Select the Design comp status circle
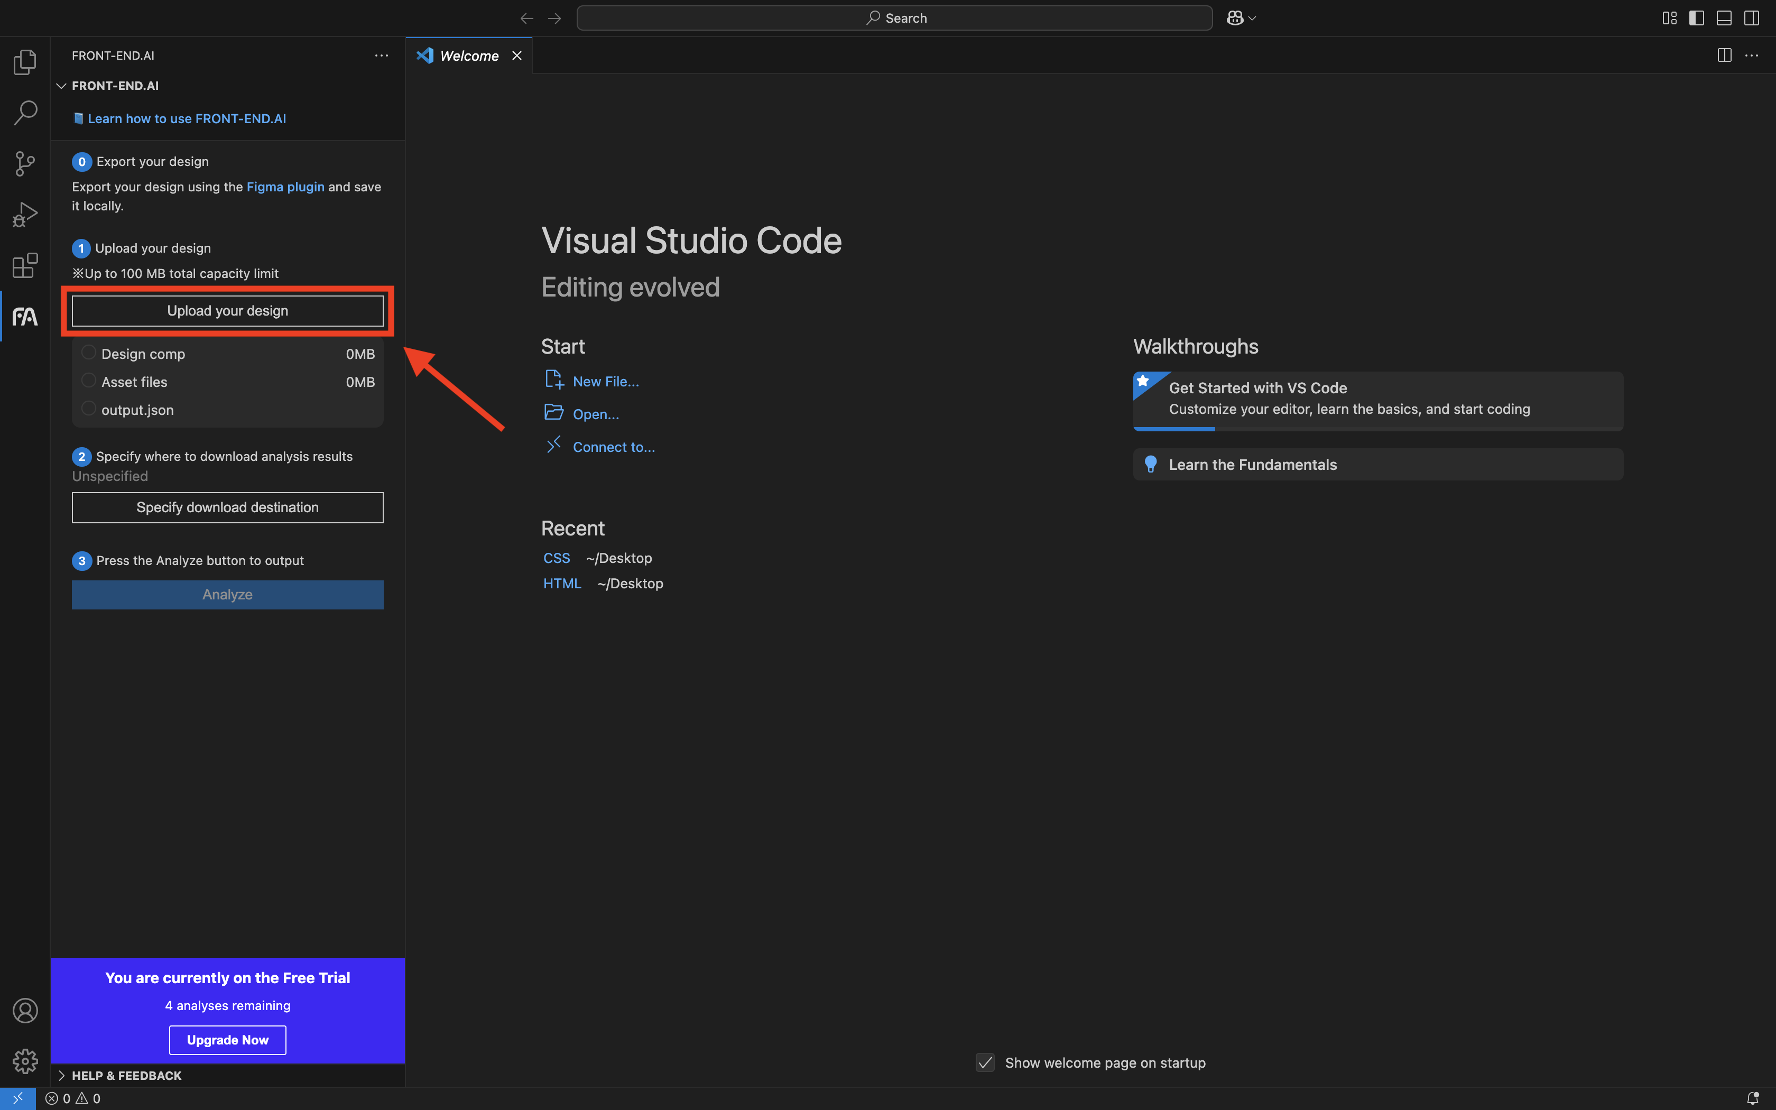1776x1110 pixels. click(89, 353)
